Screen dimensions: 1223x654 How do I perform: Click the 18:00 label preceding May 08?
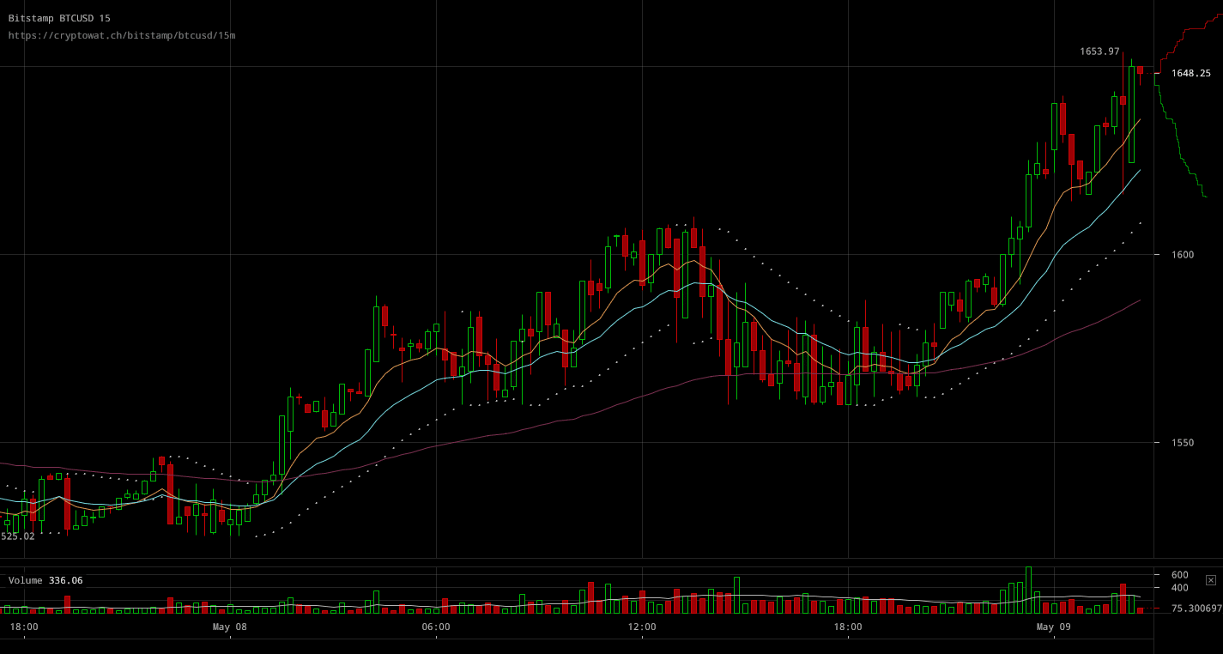click(x=24, y=627)
